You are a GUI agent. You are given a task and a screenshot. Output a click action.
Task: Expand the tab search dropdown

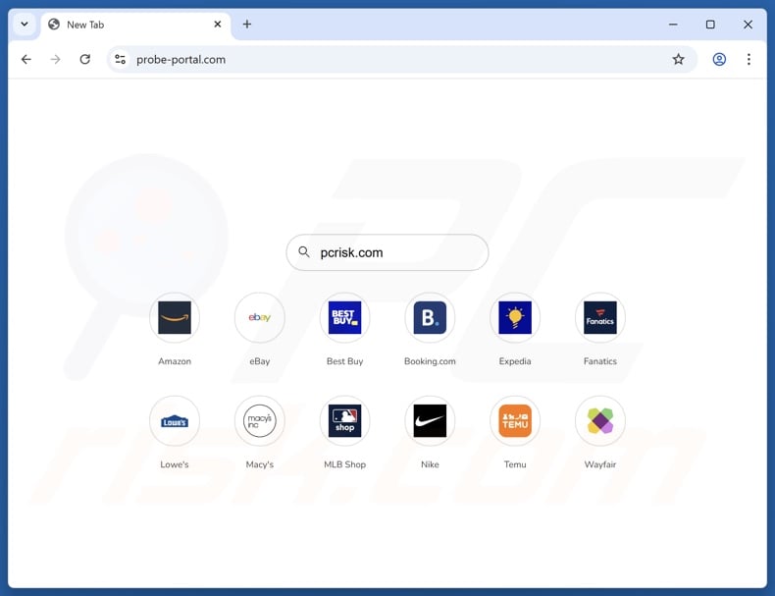(x=25, y=25)
